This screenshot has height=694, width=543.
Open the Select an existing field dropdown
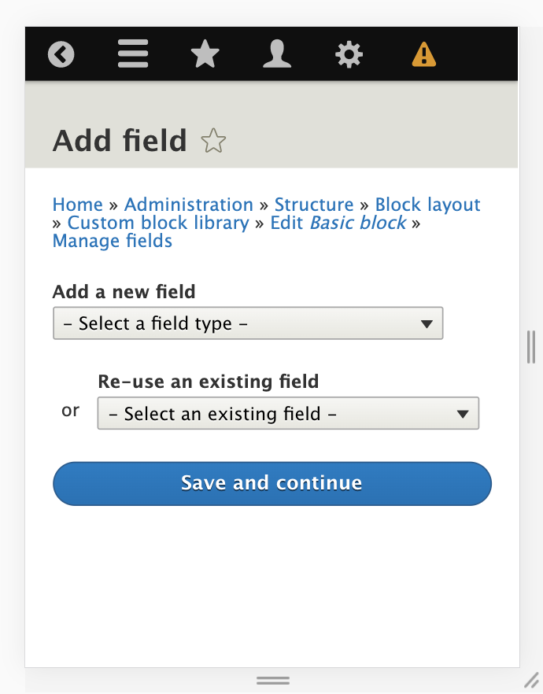point(287,413)
